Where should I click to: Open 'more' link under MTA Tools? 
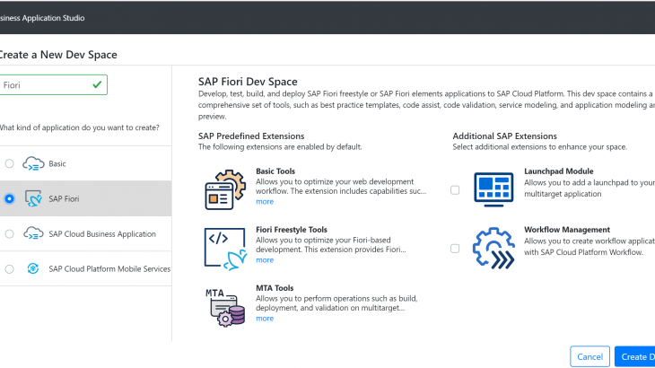(x=265, y=319)
